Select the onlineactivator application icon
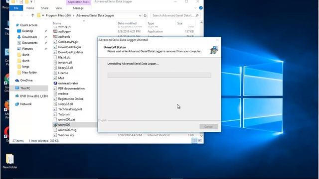 point(55,83)
